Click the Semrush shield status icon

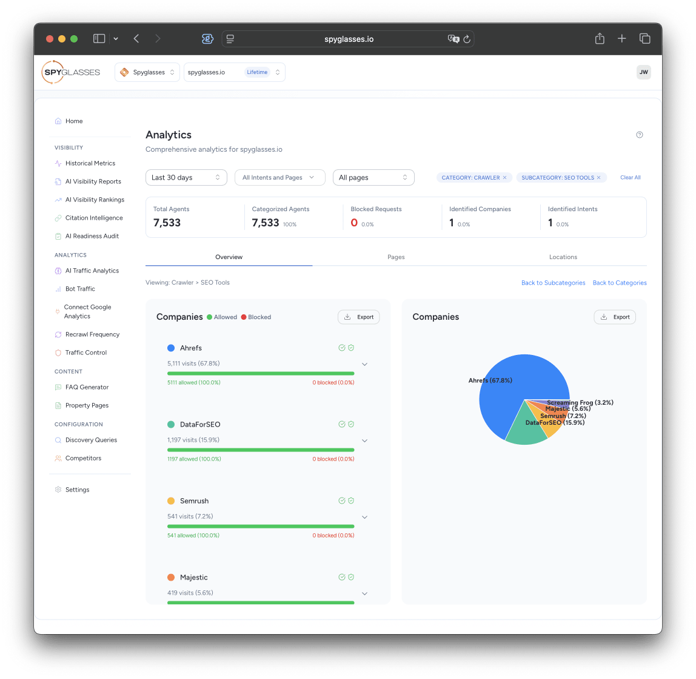point(351,501)
